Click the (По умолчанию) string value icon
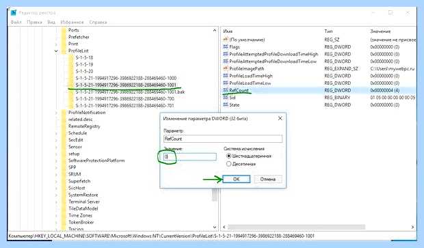 [x=226, y=40]
